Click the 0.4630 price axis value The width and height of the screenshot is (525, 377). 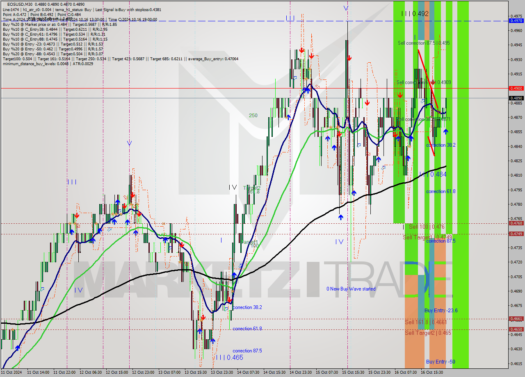point(516,349)
